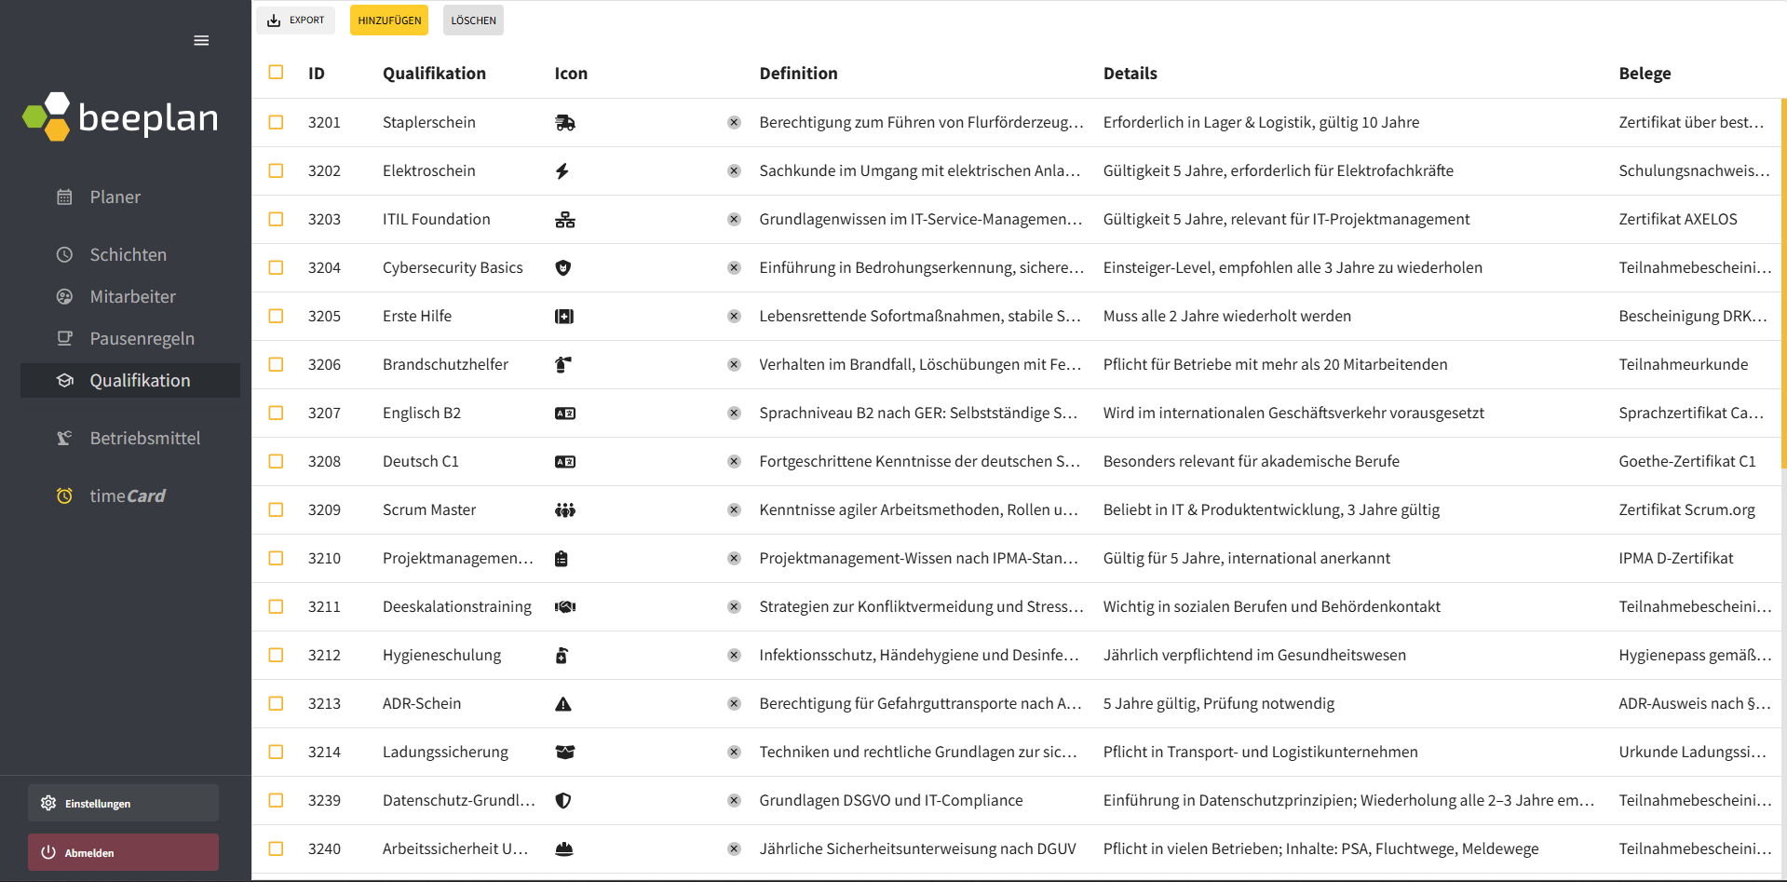Click the forklift icon for Staplerschein
Viewport: 1787px width, 882px height.
click(x=564, y=123)
